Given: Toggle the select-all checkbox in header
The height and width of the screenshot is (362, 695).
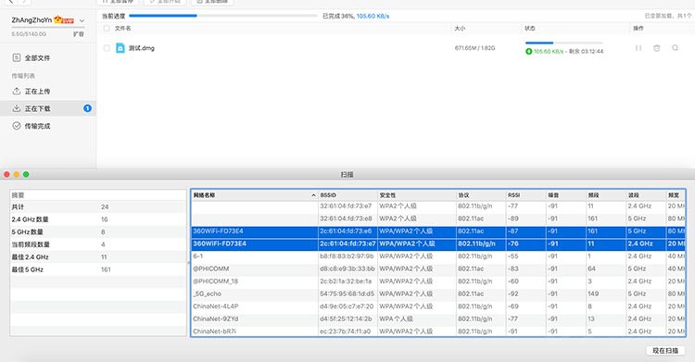Looking at the screenshot, I should pyautogui.click(x=107, y=29).
